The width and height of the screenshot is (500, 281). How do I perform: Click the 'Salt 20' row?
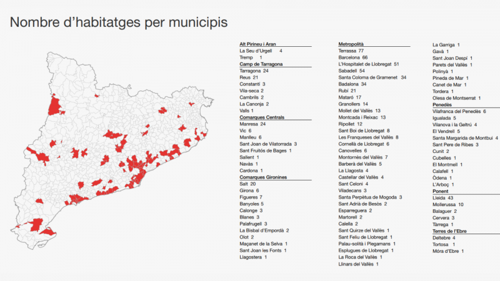pyautogui.click(x=247, y=184)
